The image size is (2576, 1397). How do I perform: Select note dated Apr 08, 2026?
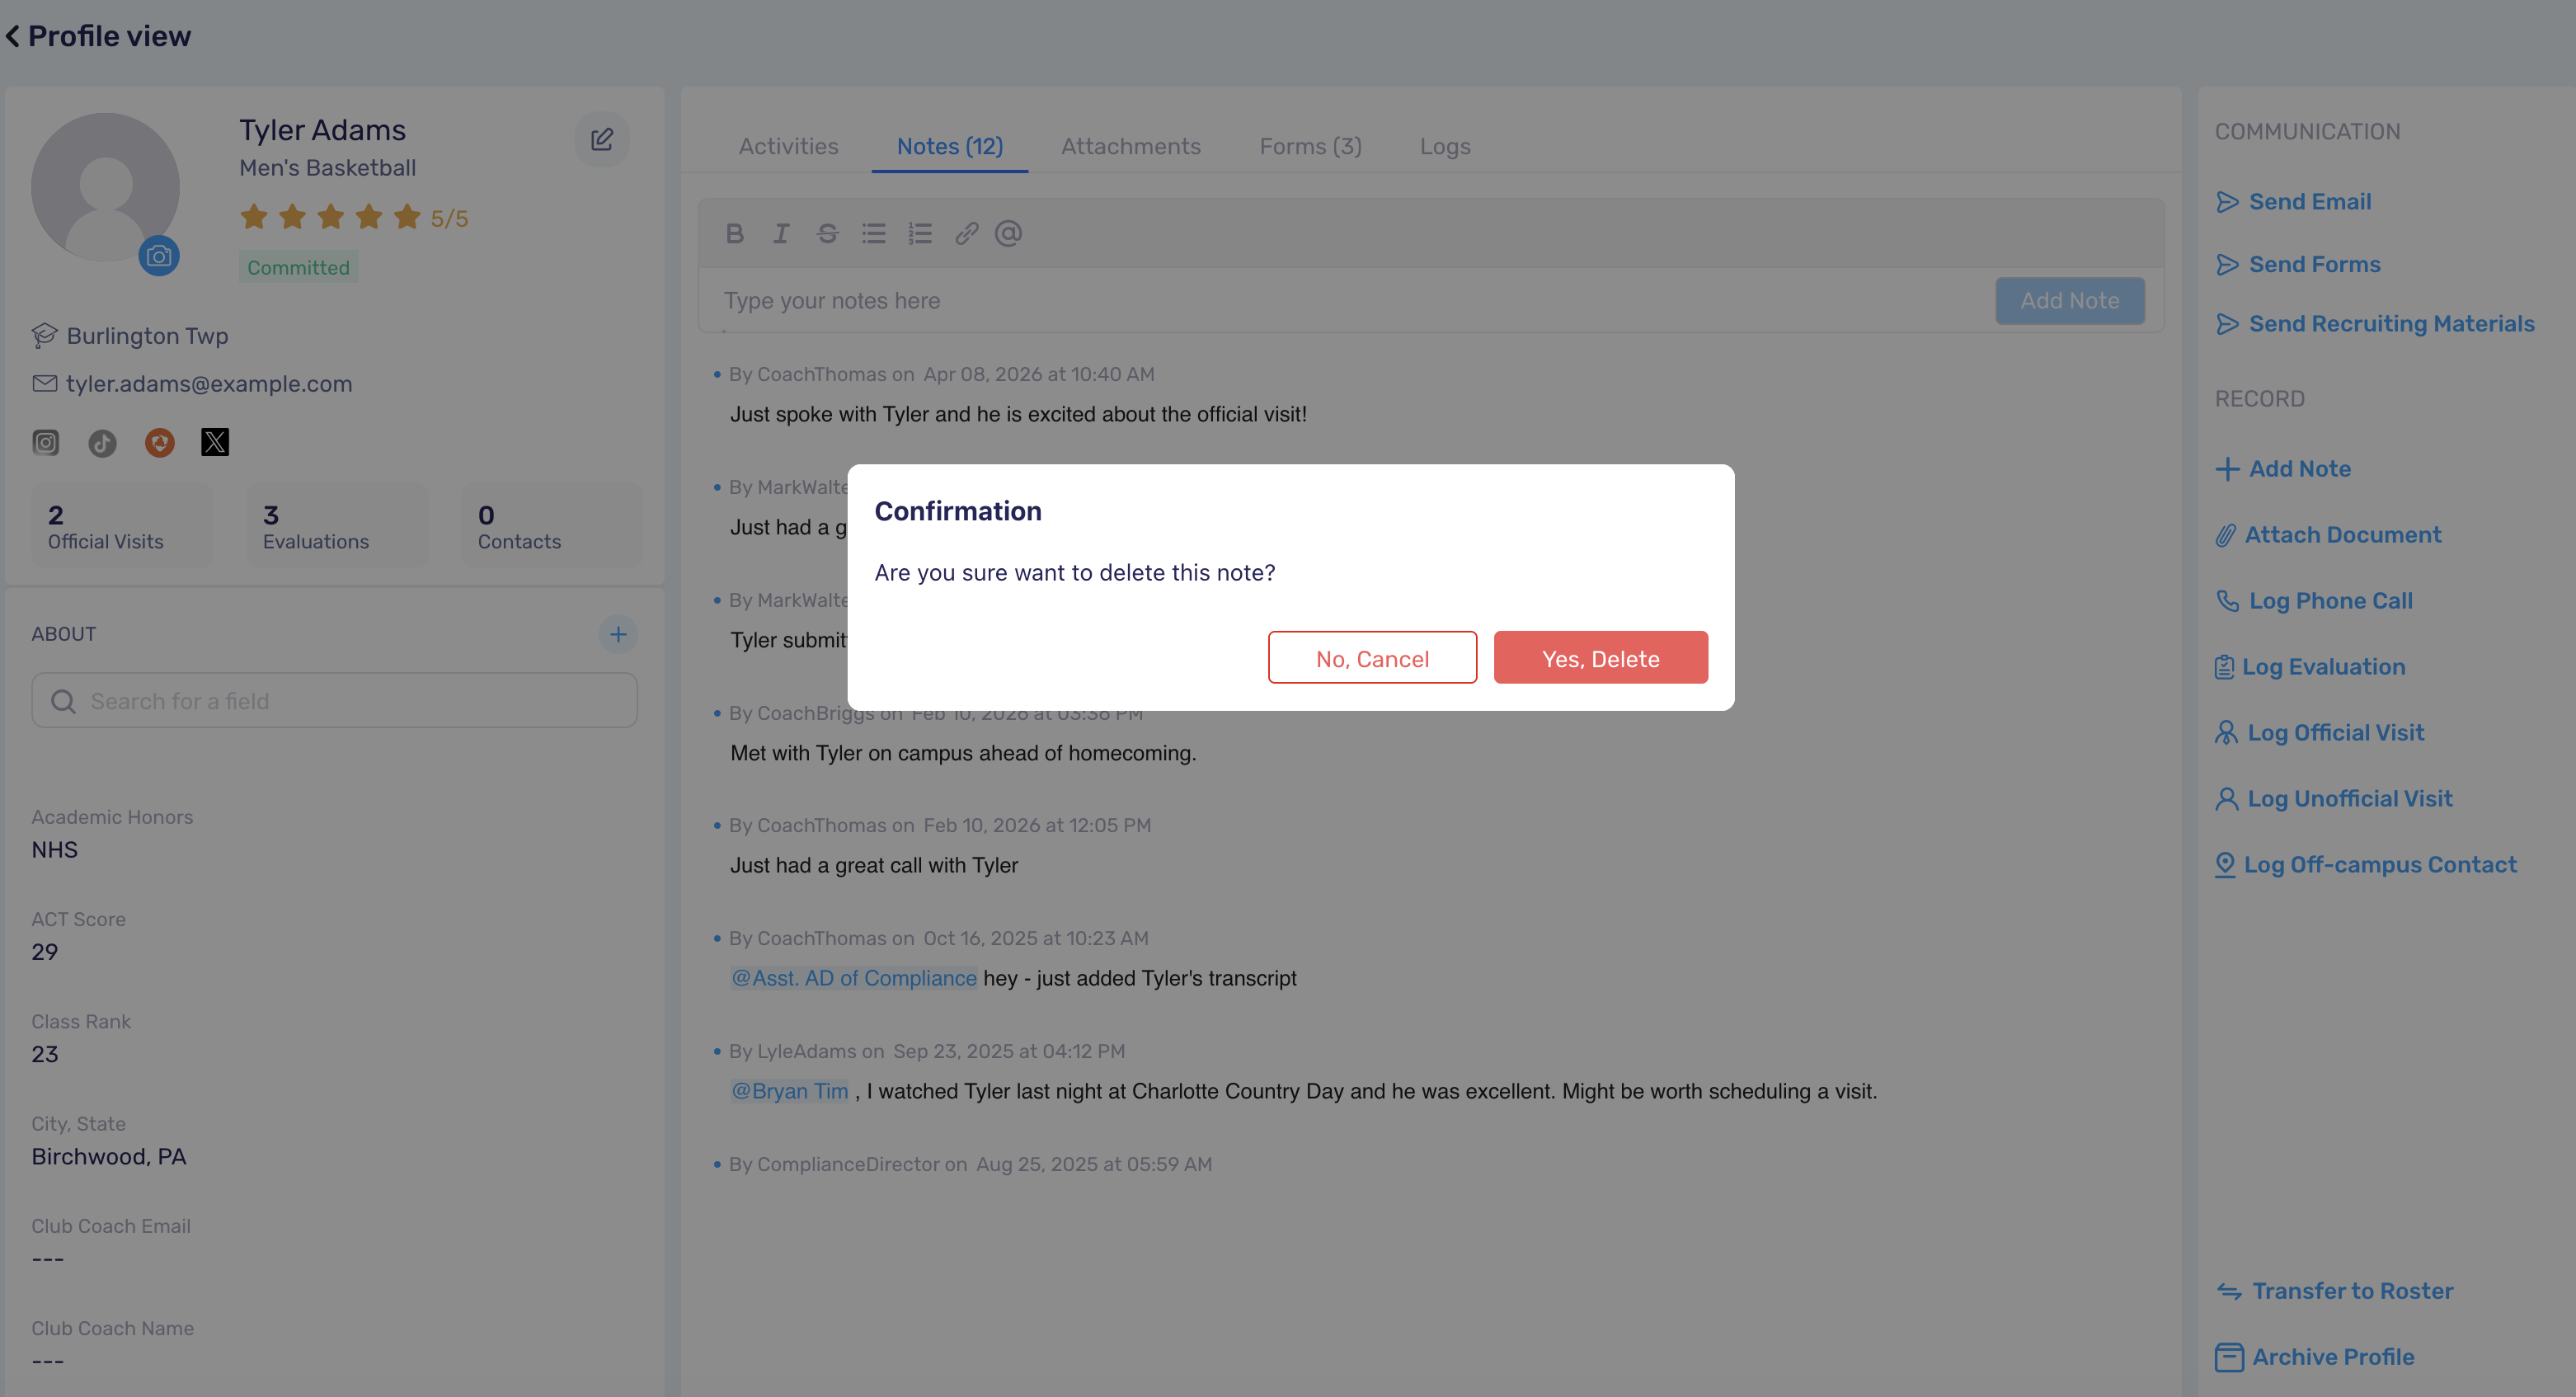1018,414
